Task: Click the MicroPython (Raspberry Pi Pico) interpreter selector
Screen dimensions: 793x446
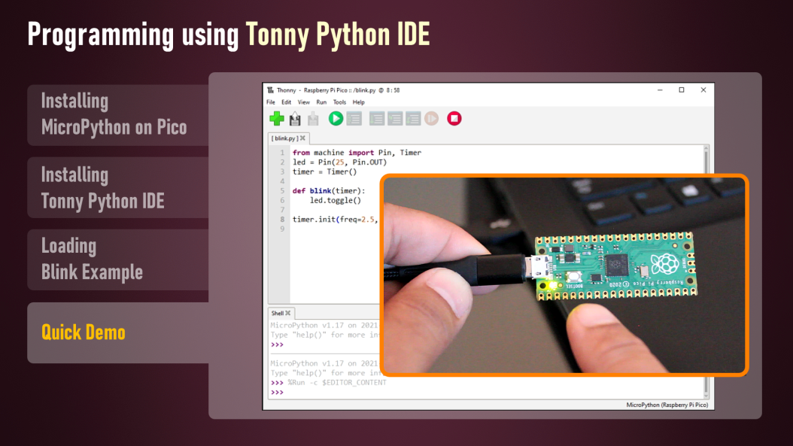Action: coord(667,404)
